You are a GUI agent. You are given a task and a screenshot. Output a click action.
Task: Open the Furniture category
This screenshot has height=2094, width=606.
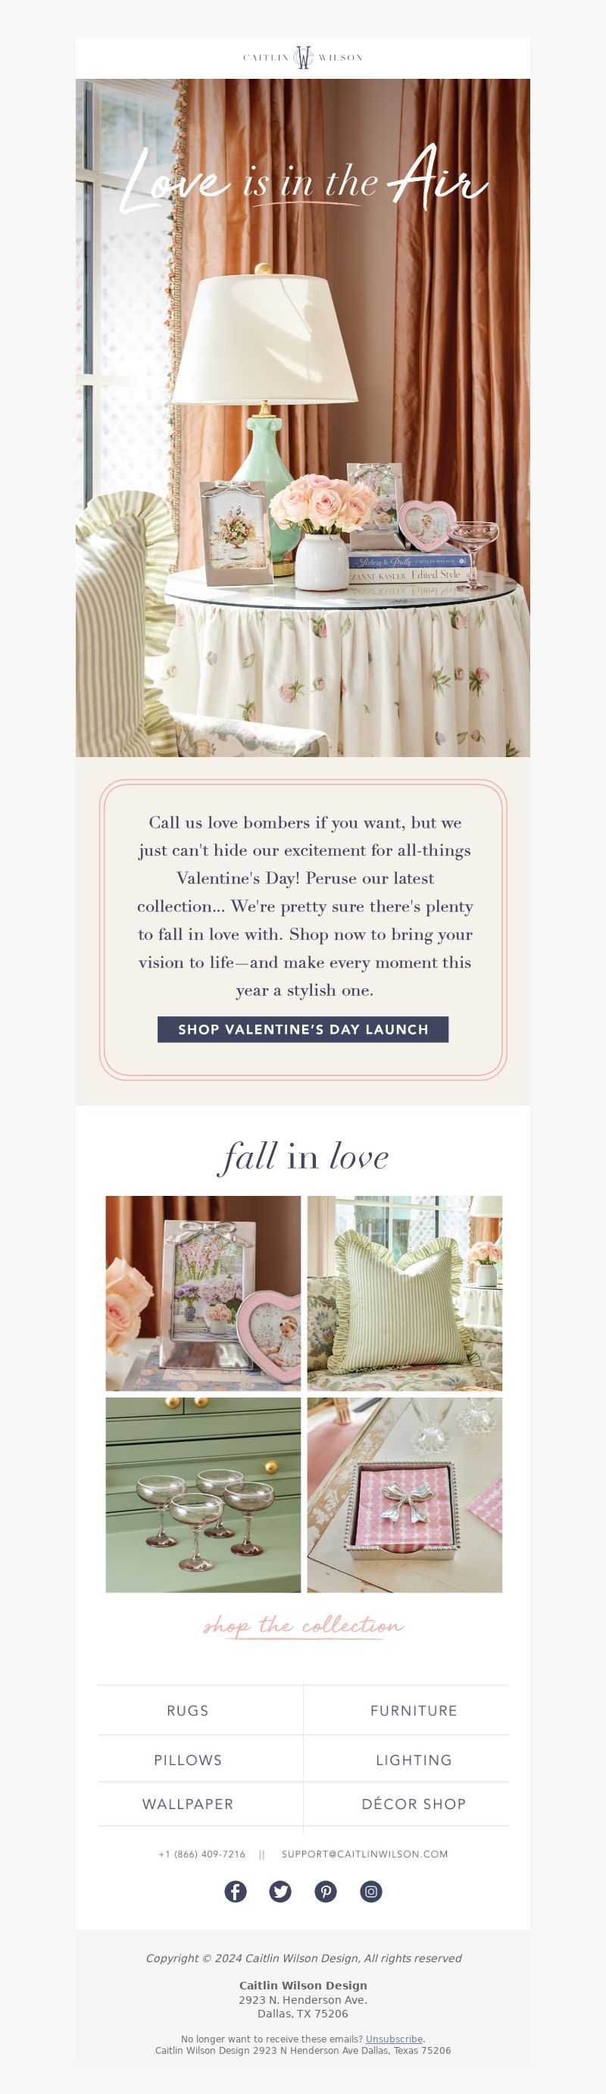[414, 1711]
